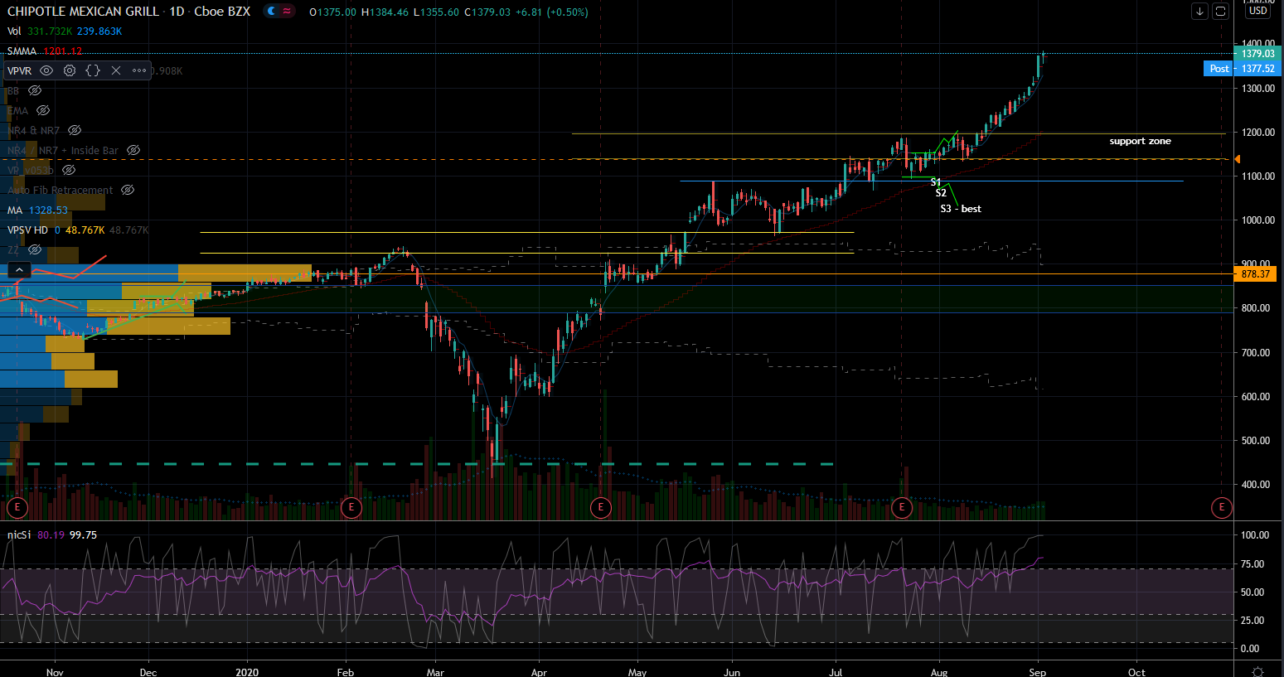Viewport: 1284px width, 677px height.
Task: Select the 'support zone' text annotation
Action: coord(1141,142)
